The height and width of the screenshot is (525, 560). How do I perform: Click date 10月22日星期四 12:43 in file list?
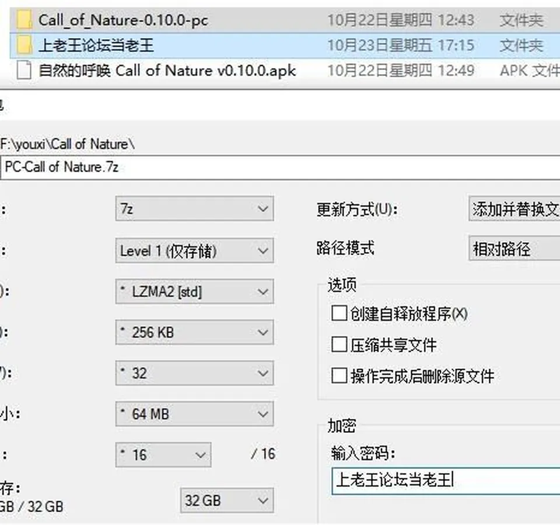pos(401,20)
